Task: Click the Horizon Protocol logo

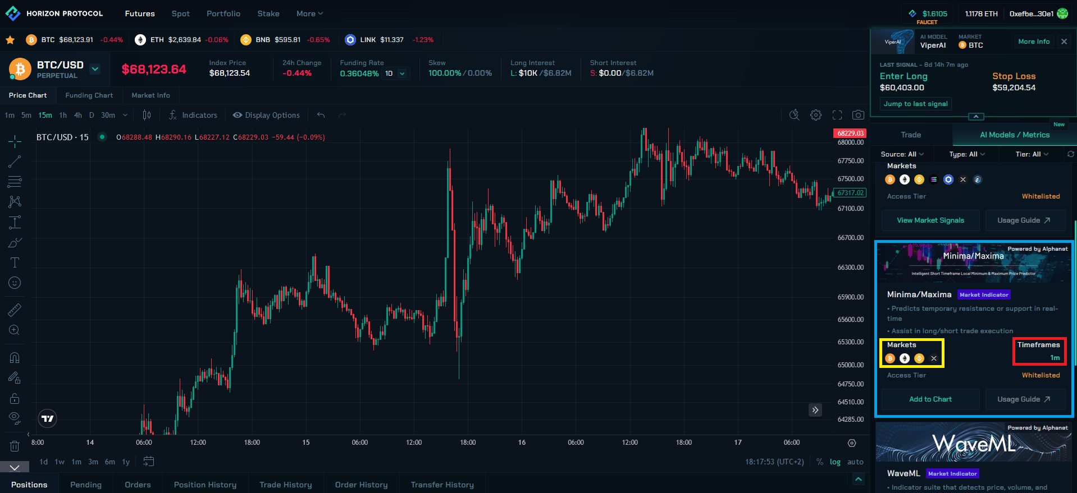Action: pyautogui.click(x=54, y=13)
